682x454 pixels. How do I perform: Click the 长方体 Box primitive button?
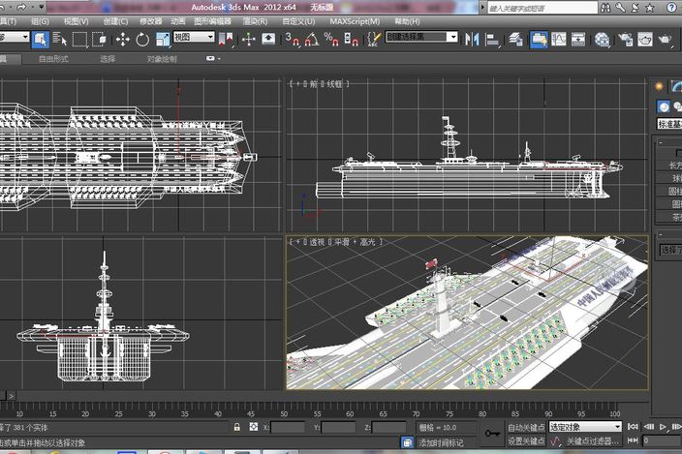coord(673,164)
